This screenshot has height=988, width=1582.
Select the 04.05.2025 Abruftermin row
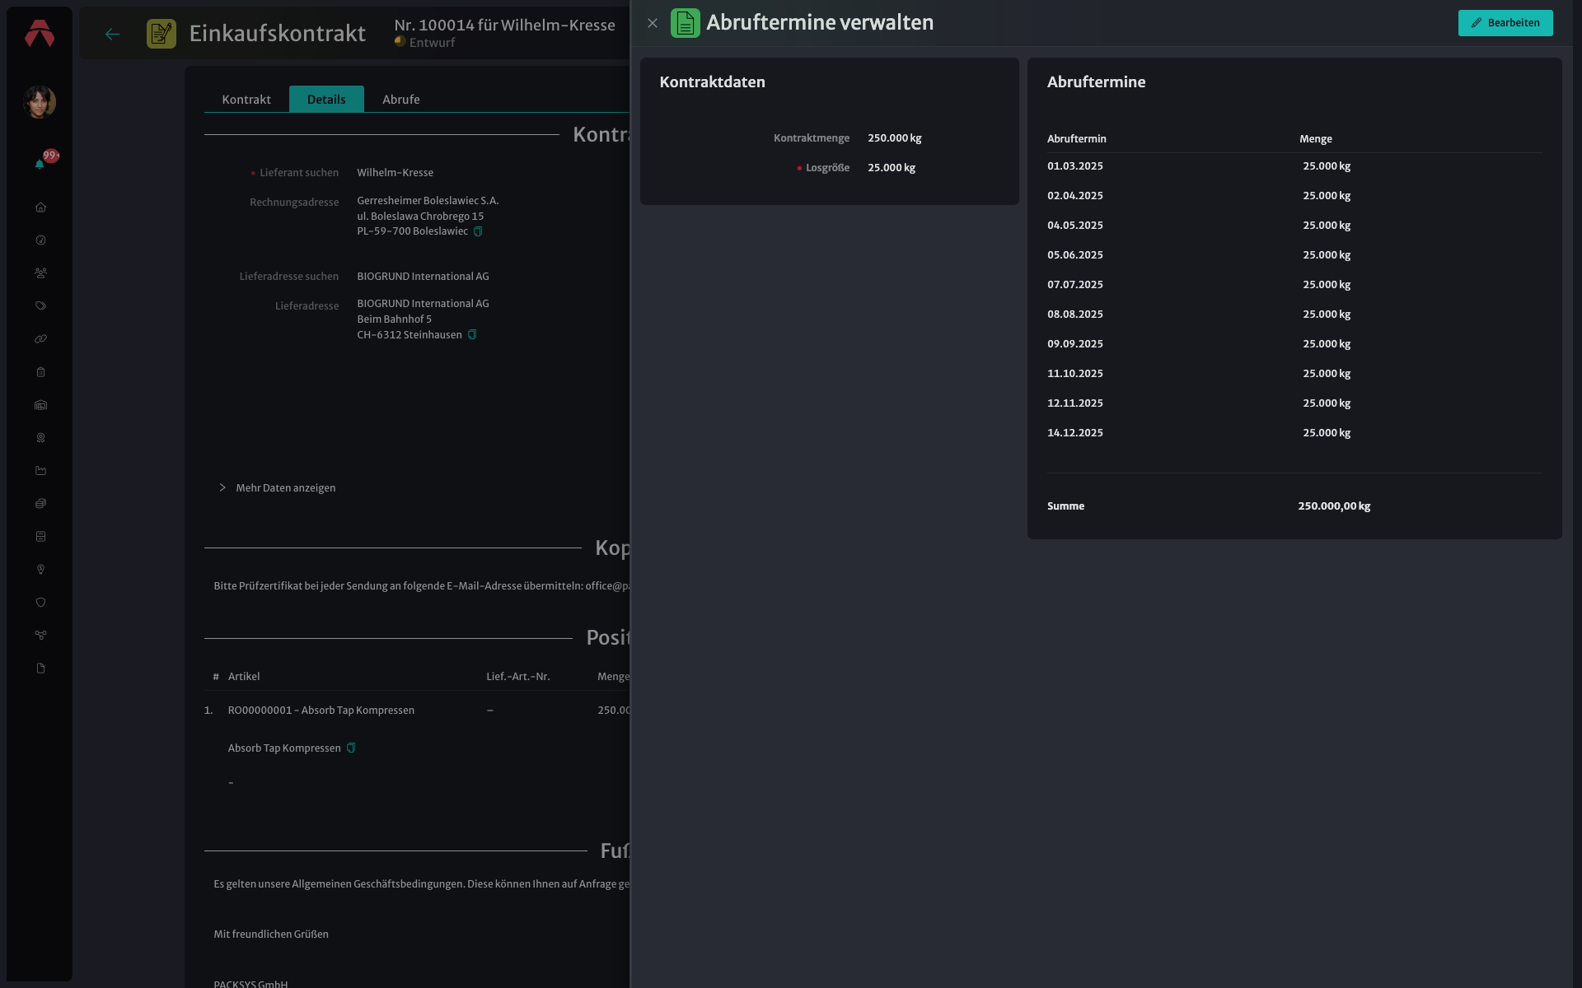coord(1294,225)
